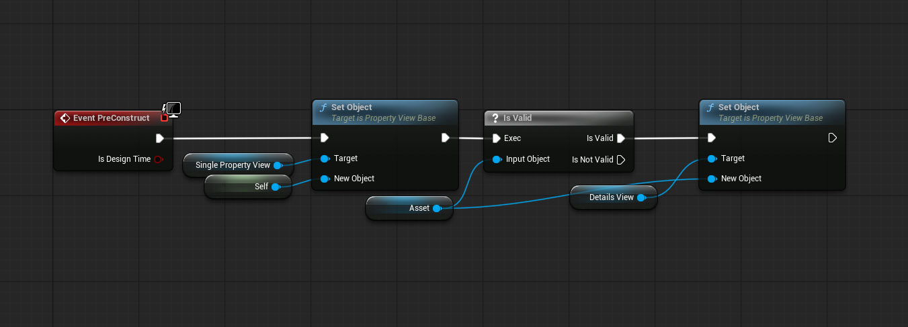Click first Set Object exec input pin
908x327 pixels.
[x=325, y=138]
